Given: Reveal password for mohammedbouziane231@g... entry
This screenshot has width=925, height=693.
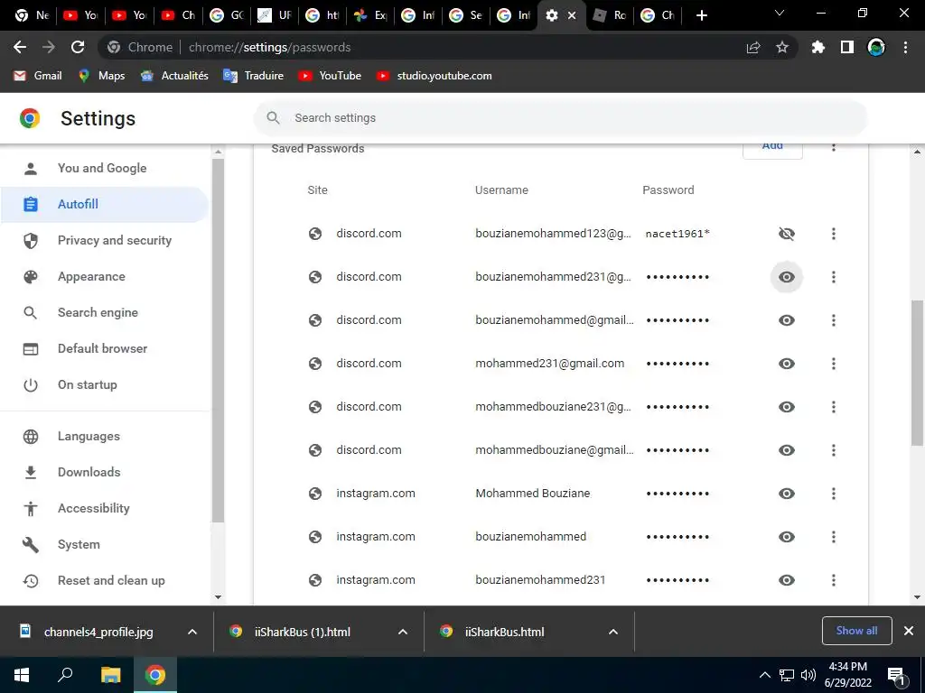Looking at the screenshot, I should click(x=787, y=407).
